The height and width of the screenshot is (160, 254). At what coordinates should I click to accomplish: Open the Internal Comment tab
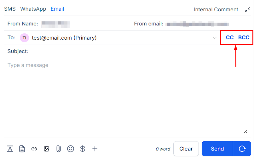[x=216, y=9]
